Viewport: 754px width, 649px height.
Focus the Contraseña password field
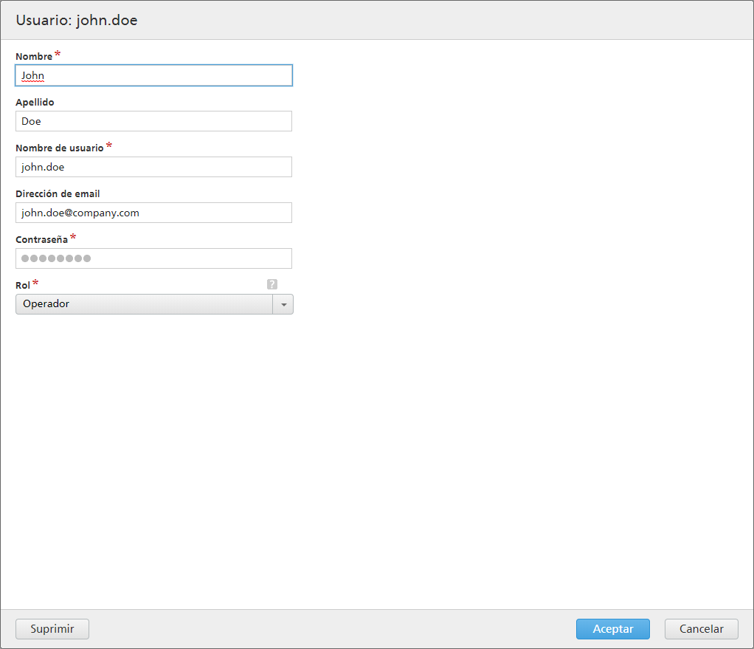pos(153,258)
